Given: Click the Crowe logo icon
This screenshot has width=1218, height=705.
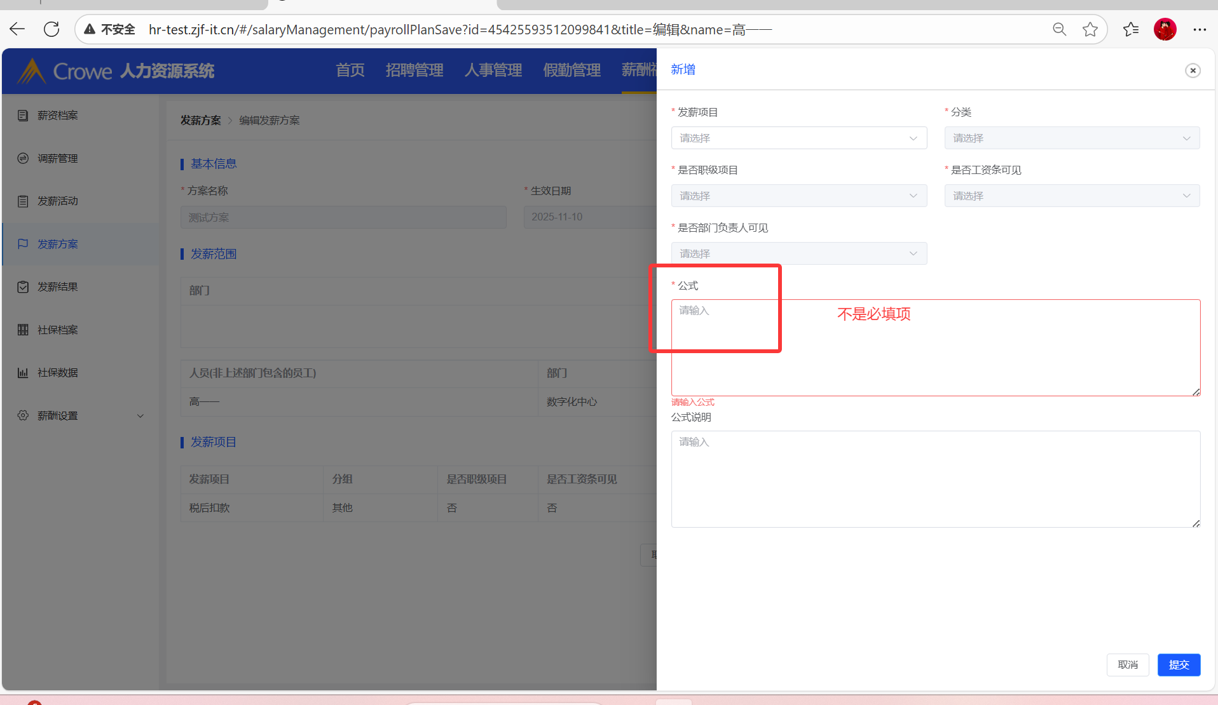Looking at the screenshot, I should 31,70.
